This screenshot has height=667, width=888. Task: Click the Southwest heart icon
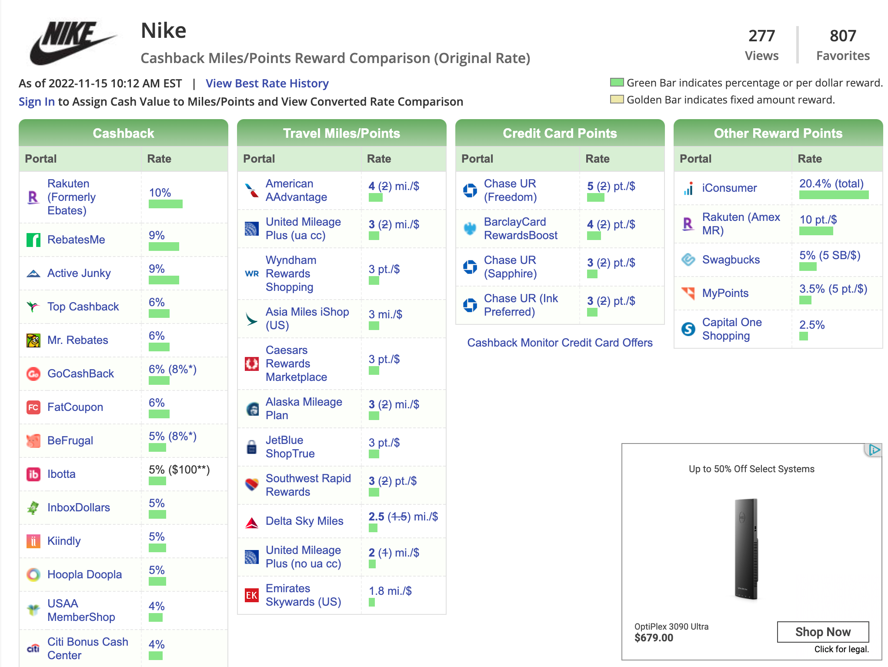pos(251,485)
